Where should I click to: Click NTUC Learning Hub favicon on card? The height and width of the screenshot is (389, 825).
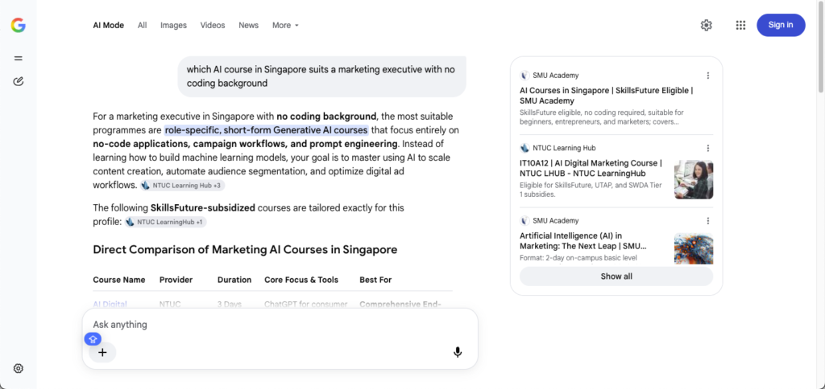[524, 148]
